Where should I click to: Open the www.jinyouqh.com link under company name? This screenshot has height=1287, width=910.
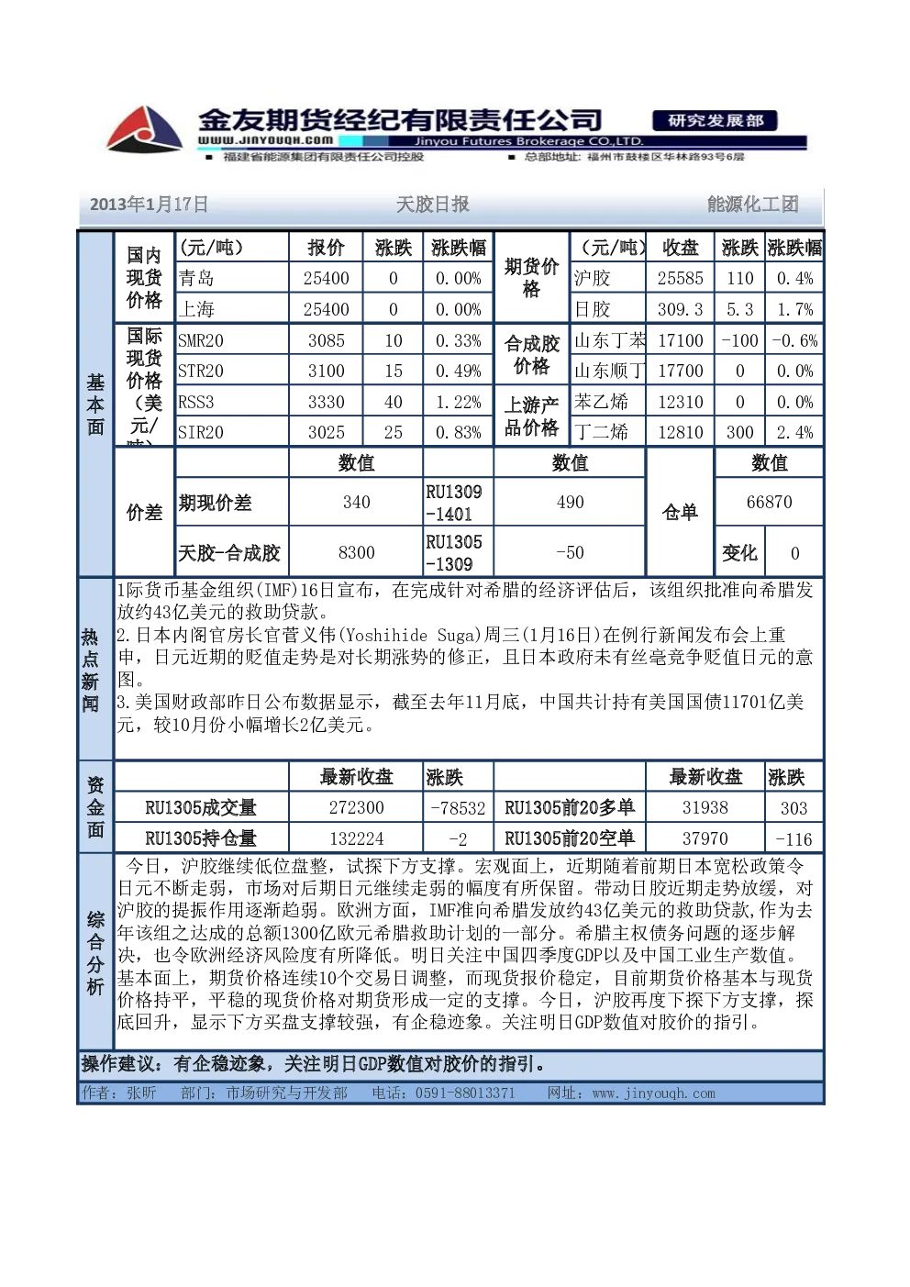tap(266, 140)
